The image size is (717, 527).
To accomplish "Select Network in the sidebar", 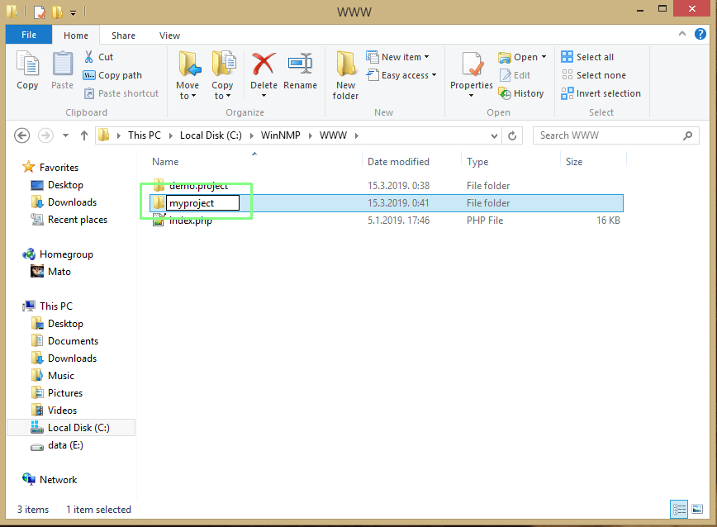I will (58, 480).
